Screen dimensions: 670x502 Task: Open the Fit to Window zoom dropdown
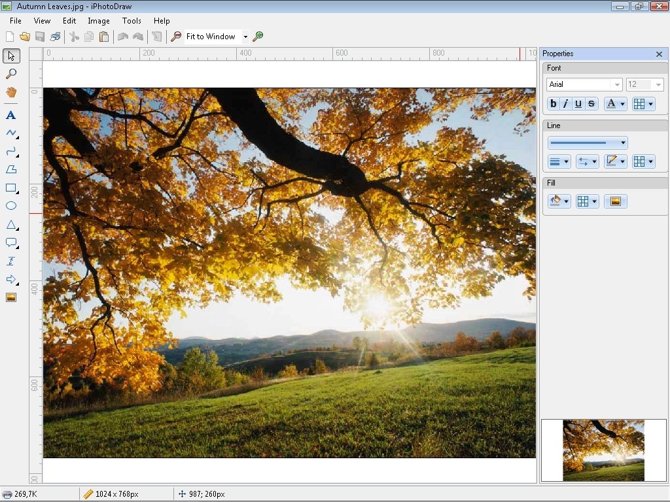coord(245,37)
